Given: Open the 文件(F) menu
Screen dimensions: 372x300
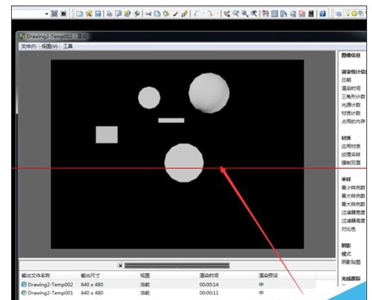Looking at the screenshot, I should pos(28,46).
